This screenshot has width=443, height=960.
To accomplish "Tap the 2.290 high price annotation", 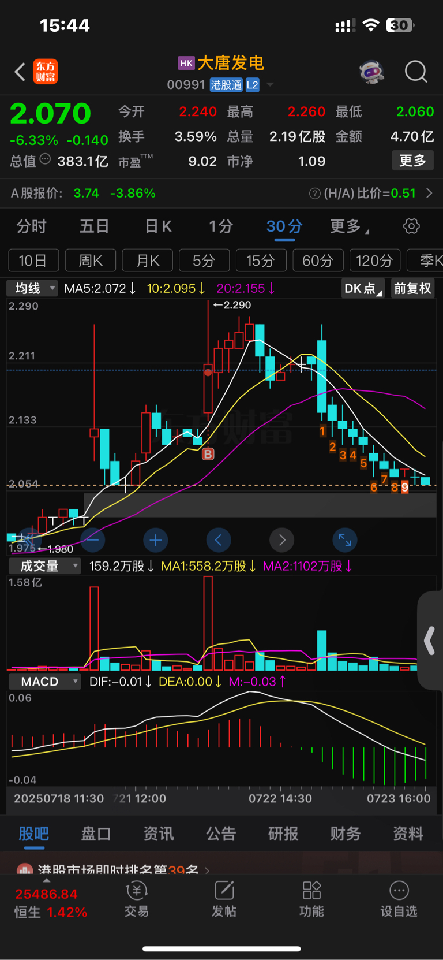I will tap(232, 305).
